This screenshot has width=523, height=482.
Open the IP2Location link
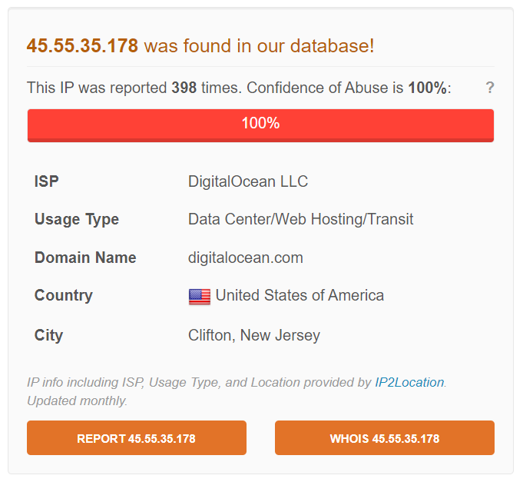409,382
